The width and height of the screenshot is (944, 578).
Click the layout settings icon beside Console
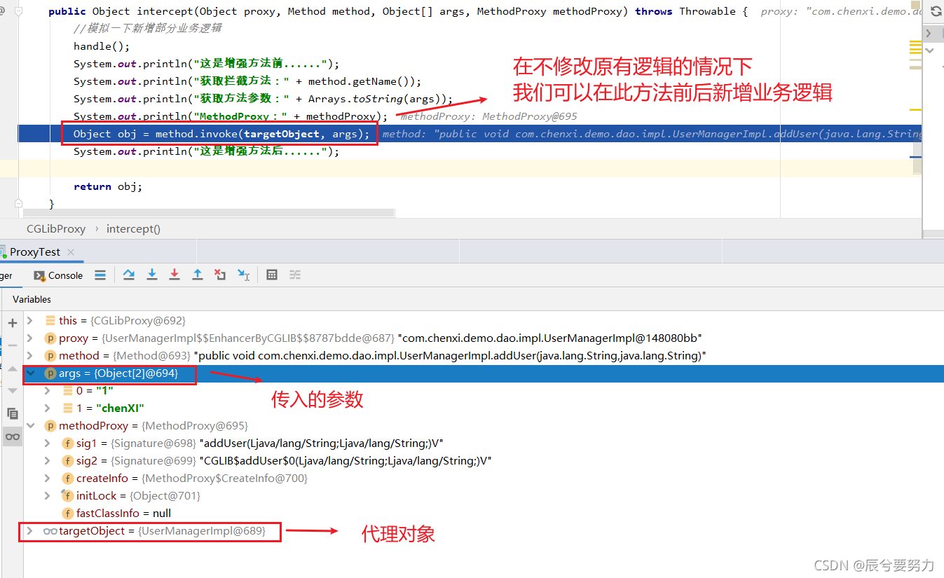(100, 275)
